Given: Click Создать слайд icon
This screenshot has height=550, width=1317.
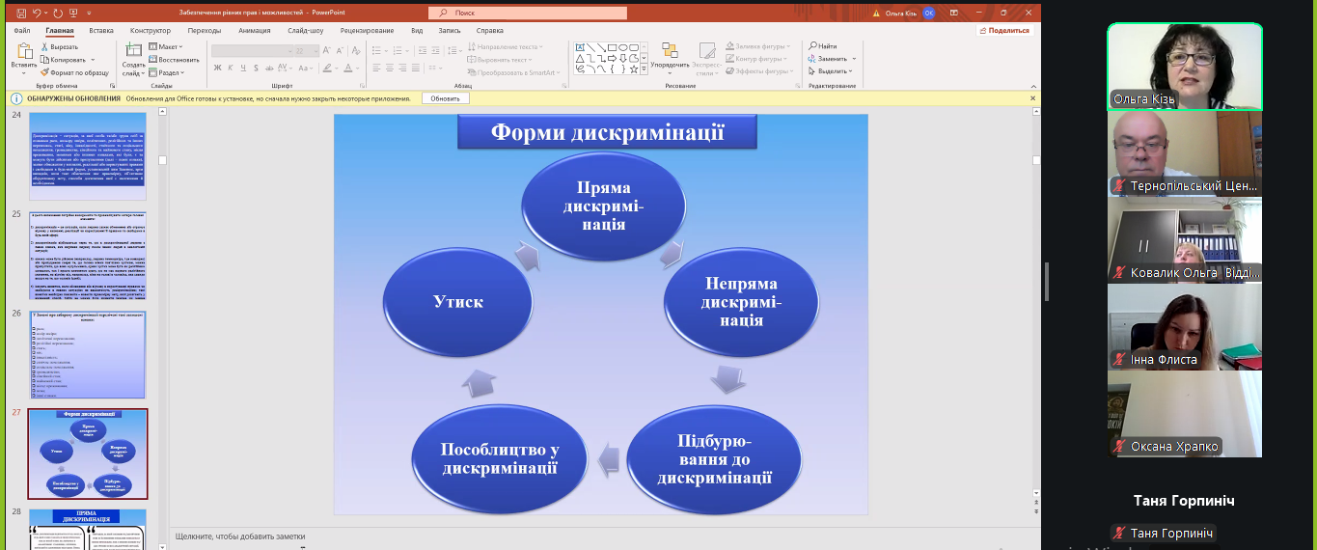Looking at the screenshot, I should pyautogui.click(x=133, y=49).
